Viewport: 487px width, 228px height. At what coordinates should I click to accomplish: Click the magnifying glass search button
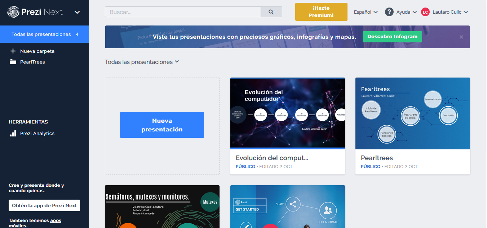[x=271, y=12]
